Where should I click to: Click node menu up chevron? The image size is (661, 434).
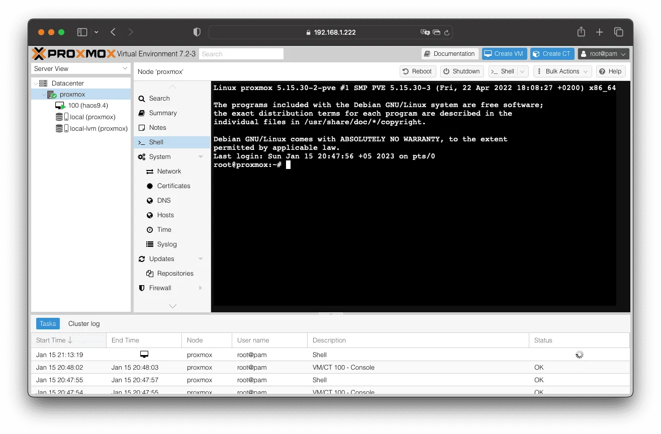tap(172, 87)
